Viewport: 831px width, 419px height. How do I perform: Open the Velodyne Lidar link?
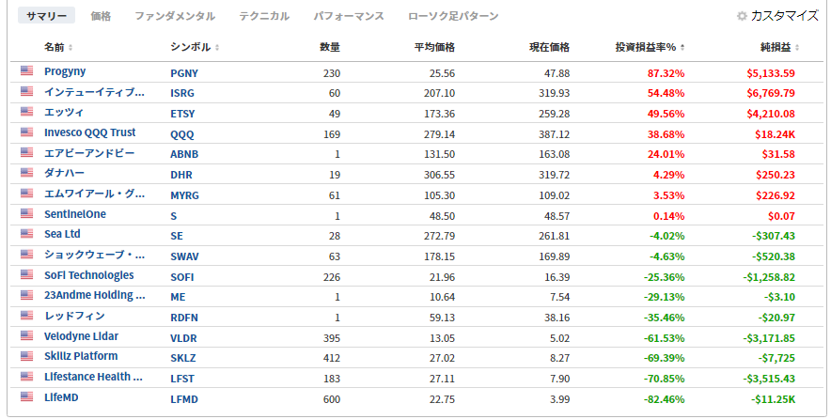(x=81, y=336)
